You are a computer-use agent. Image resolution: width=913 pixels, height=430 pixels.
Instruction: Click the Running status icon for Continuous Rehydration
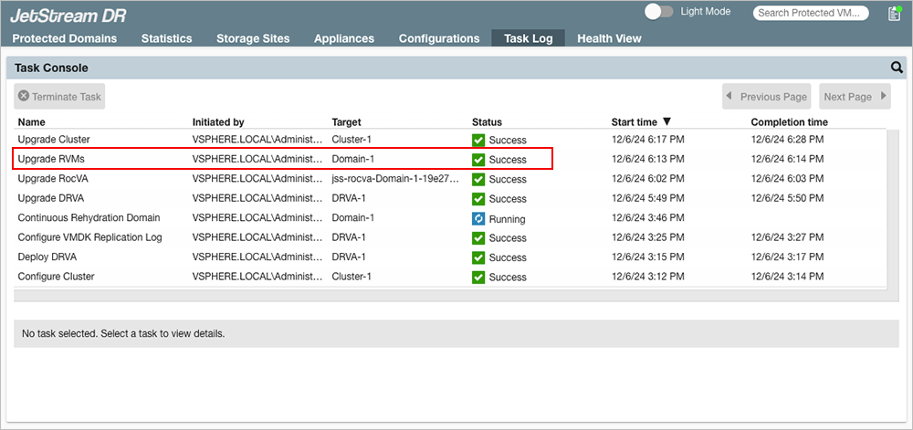pyautogui.click(x=478, y=218)
